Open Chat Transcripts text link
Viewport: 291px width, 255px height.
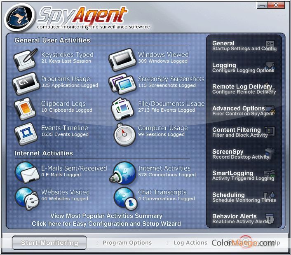tap(166, 195)
